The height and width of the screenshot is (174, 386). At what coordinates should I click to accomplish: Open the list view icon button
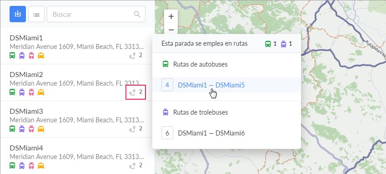click(x=36, y=14)
